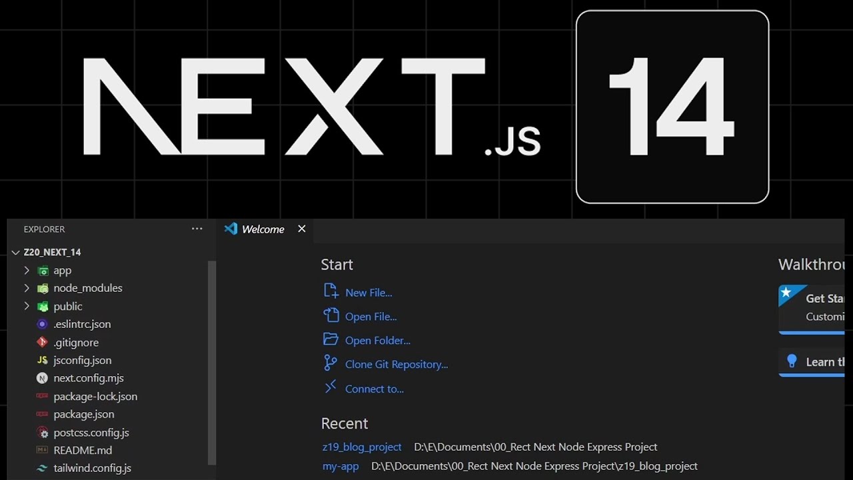Click the Connect to... link
Screen dimensions: 853x480
coord(375,389)
